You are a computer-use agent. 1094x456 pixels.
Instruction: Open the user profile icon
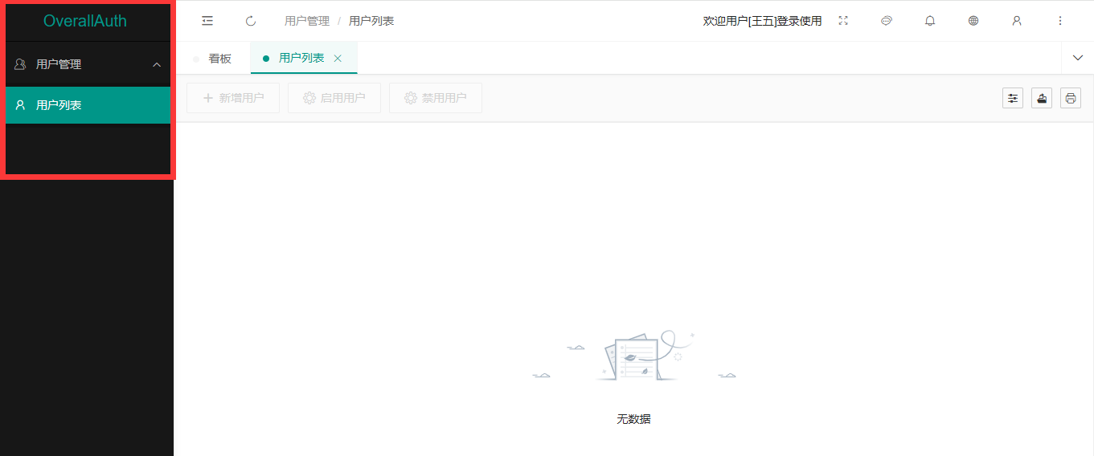click(1017, 21)
